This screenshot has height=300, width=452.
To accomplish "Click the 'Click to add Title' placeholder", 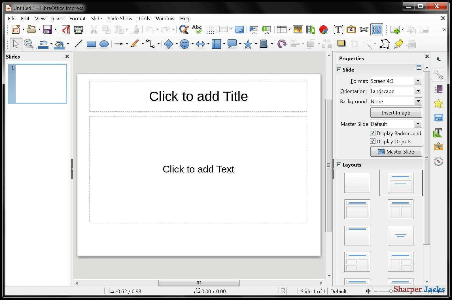I will point(198,96).
